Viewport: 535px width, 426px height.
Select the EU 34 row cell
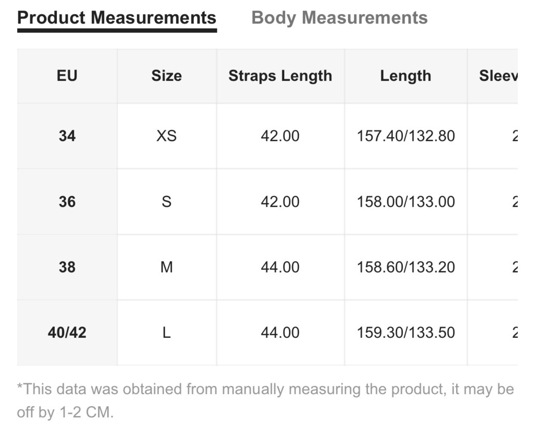point(67,136)
